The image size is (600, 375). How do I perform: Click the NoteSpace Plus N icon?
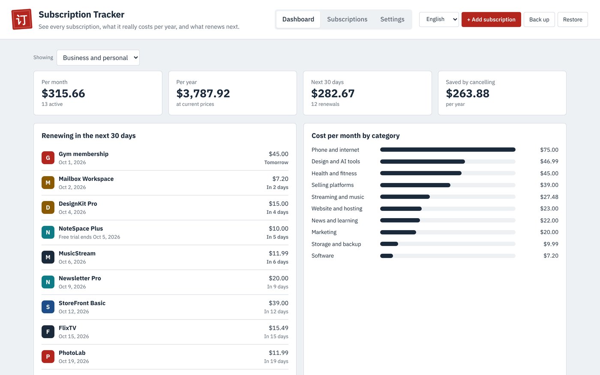(48, 232)
